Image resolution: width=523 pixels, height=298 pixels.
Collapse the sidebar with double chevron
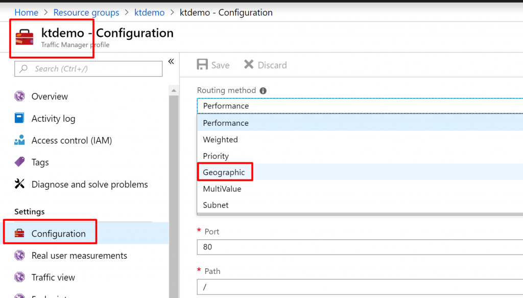coord(171,61)
